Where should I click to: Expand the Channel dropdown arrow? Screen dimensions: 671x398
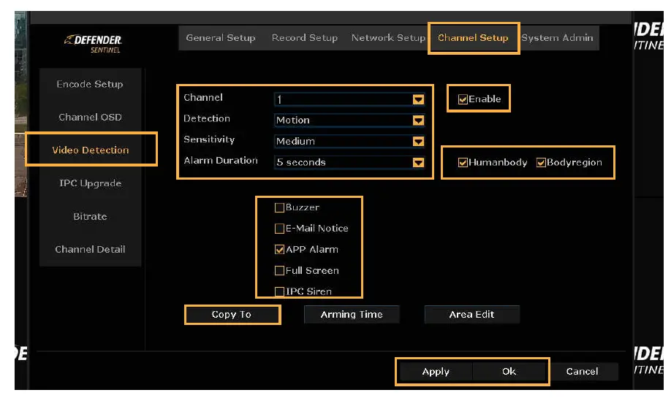pos(418,99)
